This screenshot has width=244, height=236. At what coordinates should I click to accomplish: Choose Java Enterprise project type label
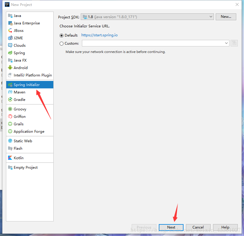point(27,23)
